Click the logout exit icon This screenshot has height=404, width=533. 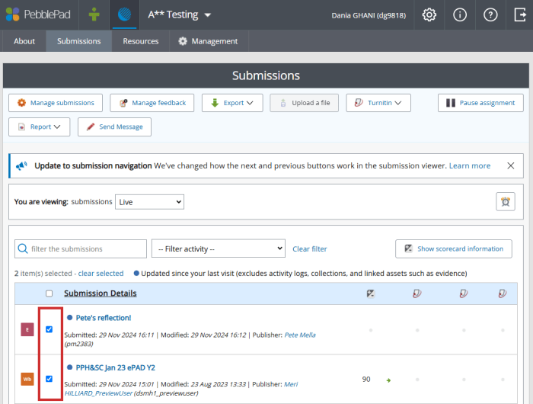point(520,15)
